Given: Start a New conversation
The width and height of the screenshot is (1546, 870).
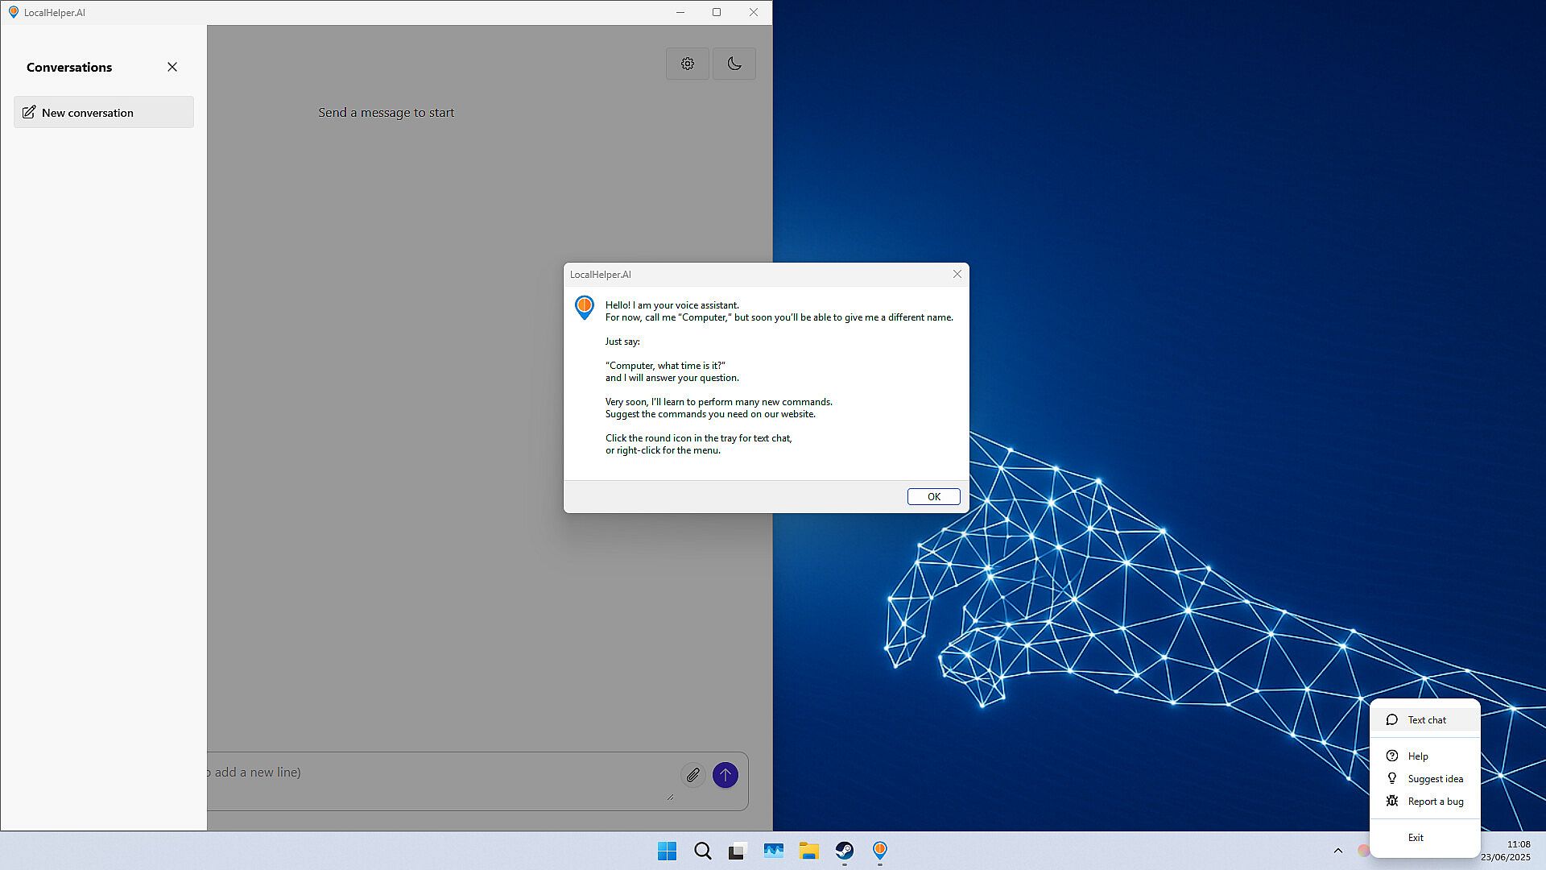Looking at the screenshot, I should tap(104, 113).
